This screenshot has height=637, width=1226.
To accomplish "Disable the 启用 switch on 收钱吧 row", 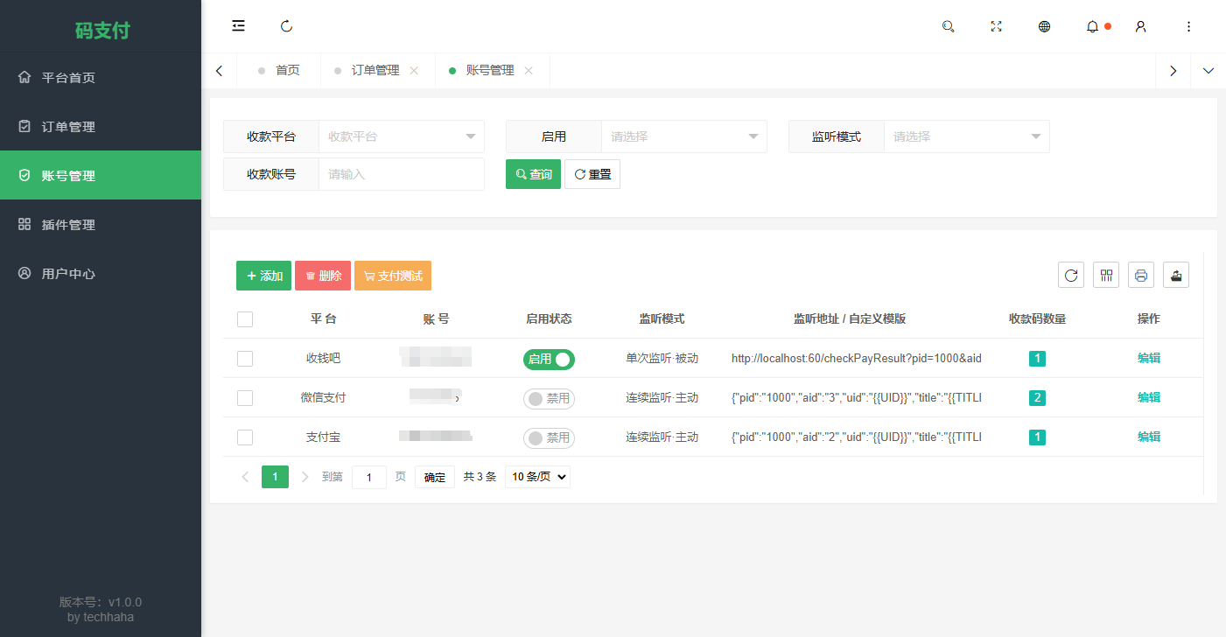I will 549,359.
